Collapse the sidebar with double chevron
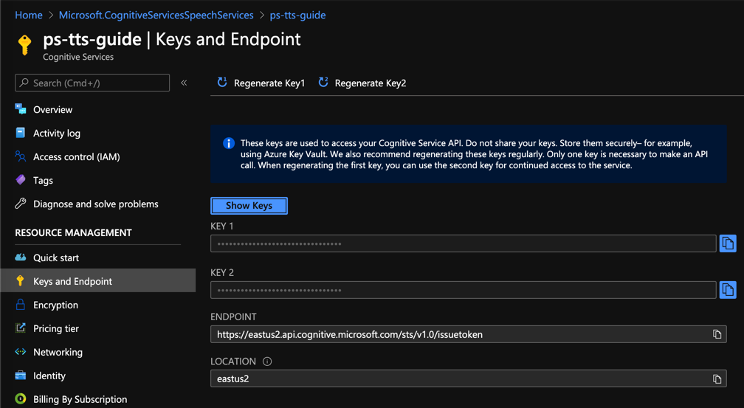744x408 pixels. click(184, 83)
